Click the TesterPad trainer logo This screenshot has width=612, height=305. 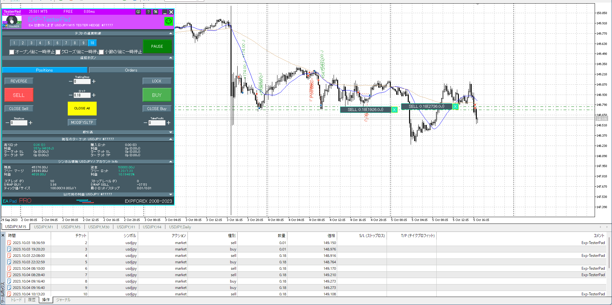[12, 22]
